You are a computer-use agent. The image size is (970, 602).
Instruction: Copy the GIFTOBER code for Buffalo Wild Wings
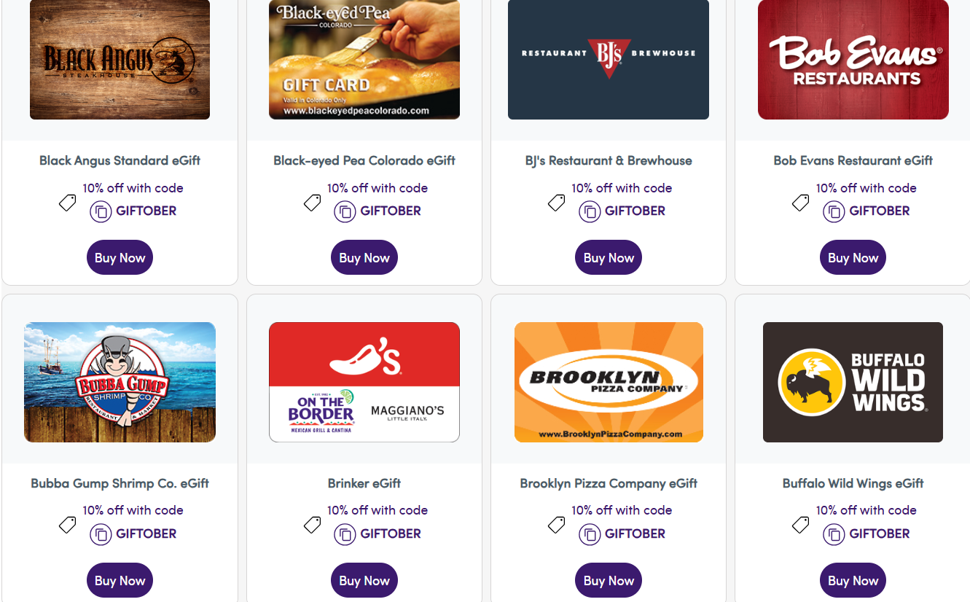click(834, 533)
